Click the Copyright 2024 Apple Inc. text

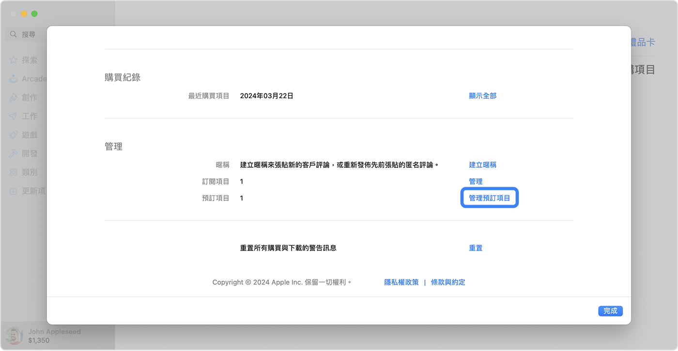(x=282, y=282)
